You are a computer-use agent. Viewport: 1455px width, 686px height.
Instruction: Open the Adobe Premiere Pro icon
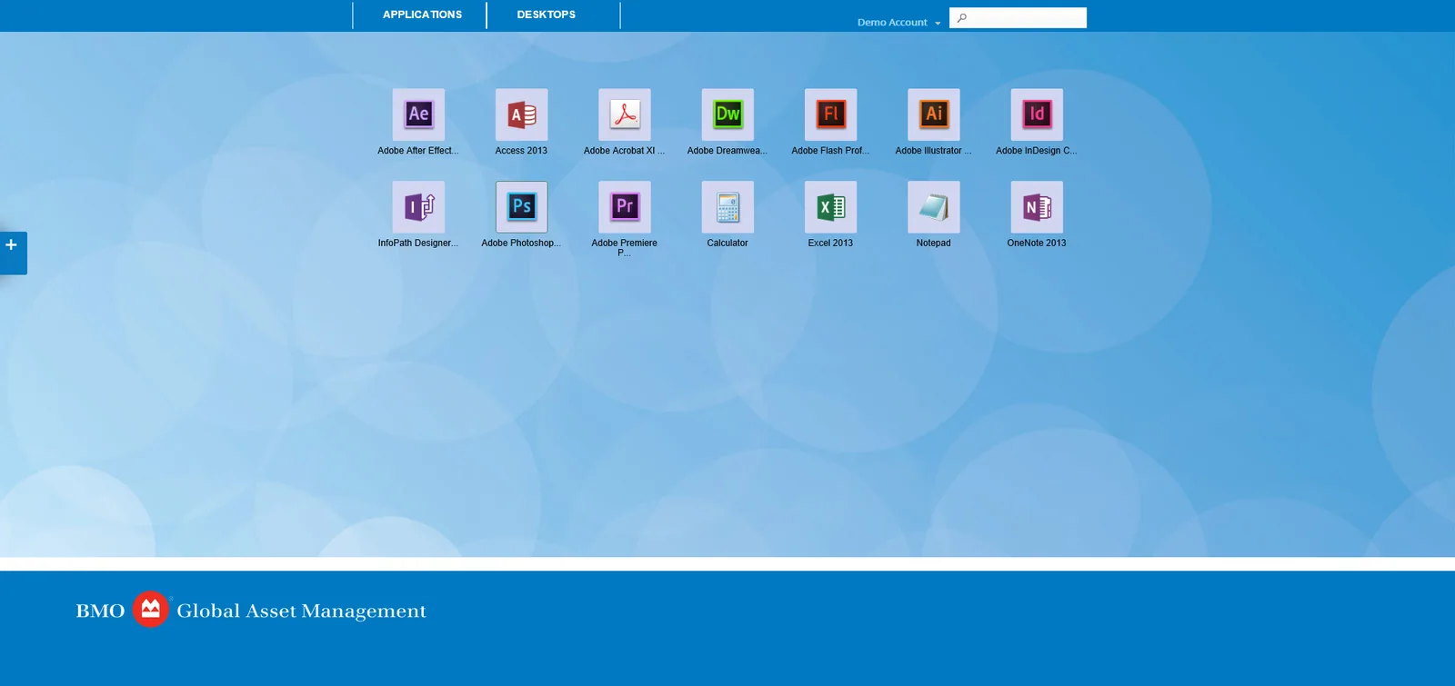coord(625,207)
